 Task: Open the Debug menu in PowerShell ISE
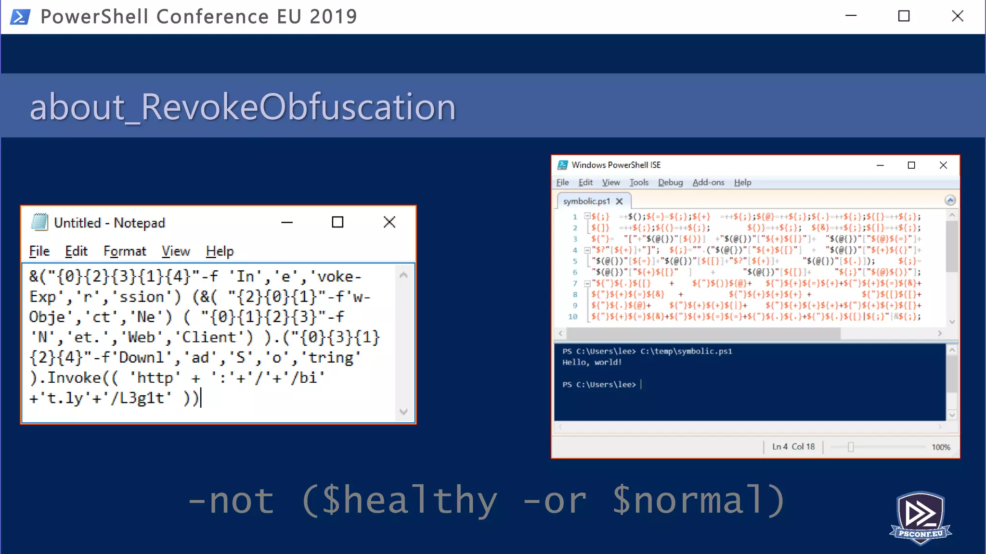point(670,182)
